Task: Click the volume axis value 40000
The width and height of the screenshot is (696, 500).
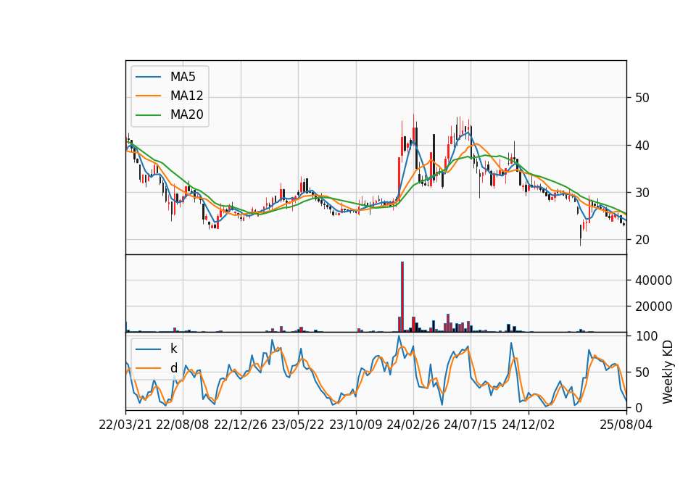Action: click(653, 280)
